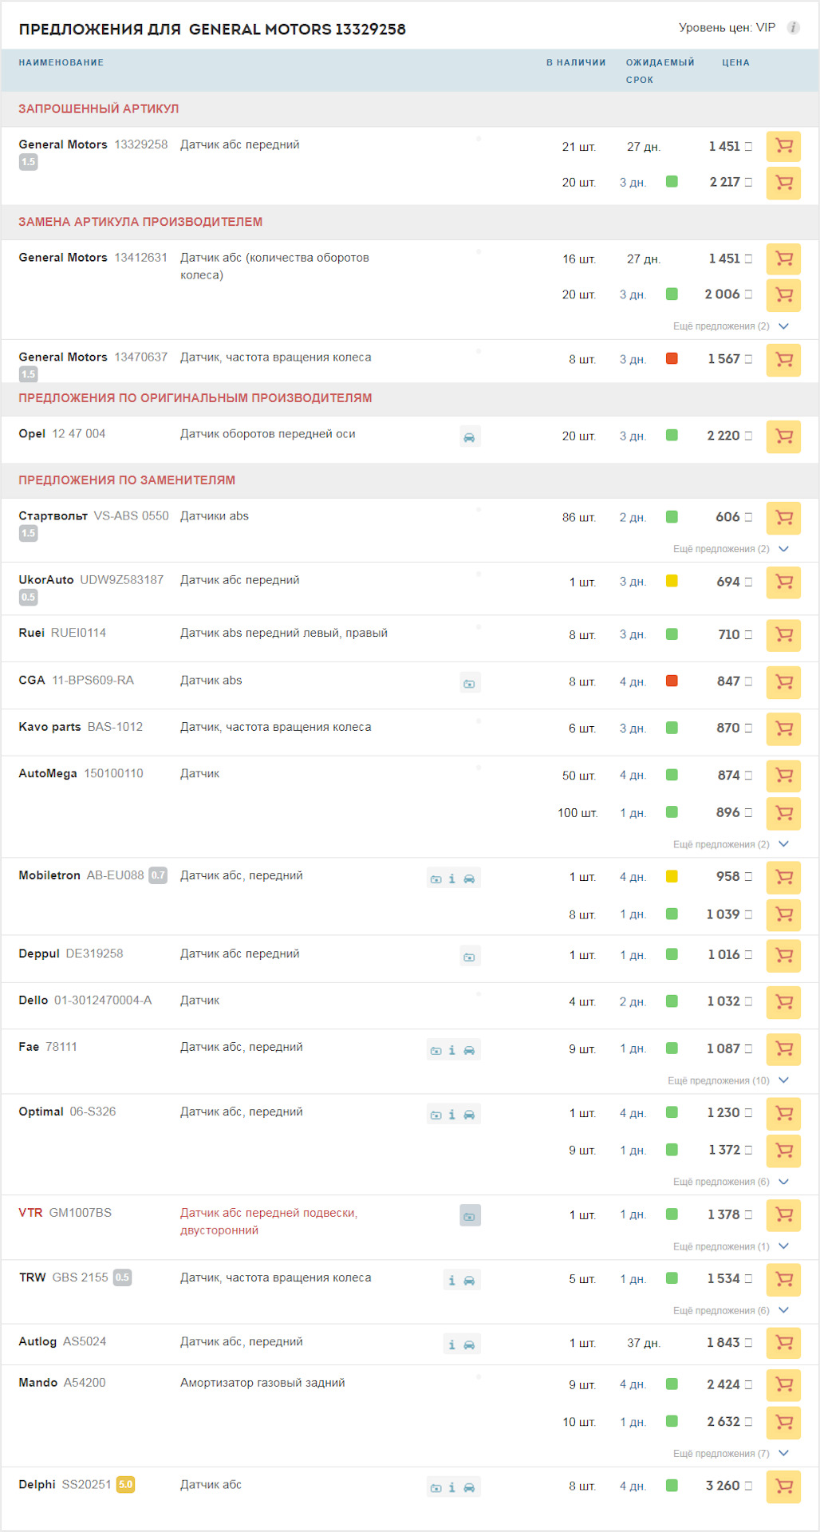
Task: Open Mobiletron AB-EU088 part link
Action: point(81,875)
